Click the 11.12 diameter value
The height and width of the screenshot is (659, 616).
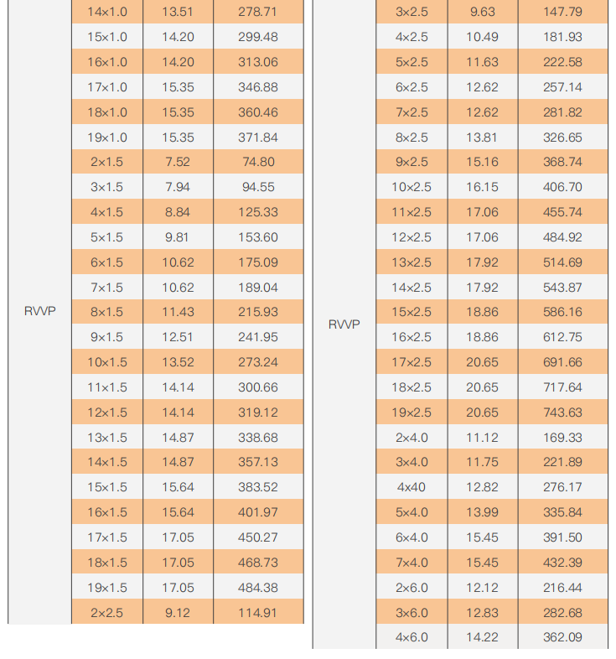pos(482,437)
